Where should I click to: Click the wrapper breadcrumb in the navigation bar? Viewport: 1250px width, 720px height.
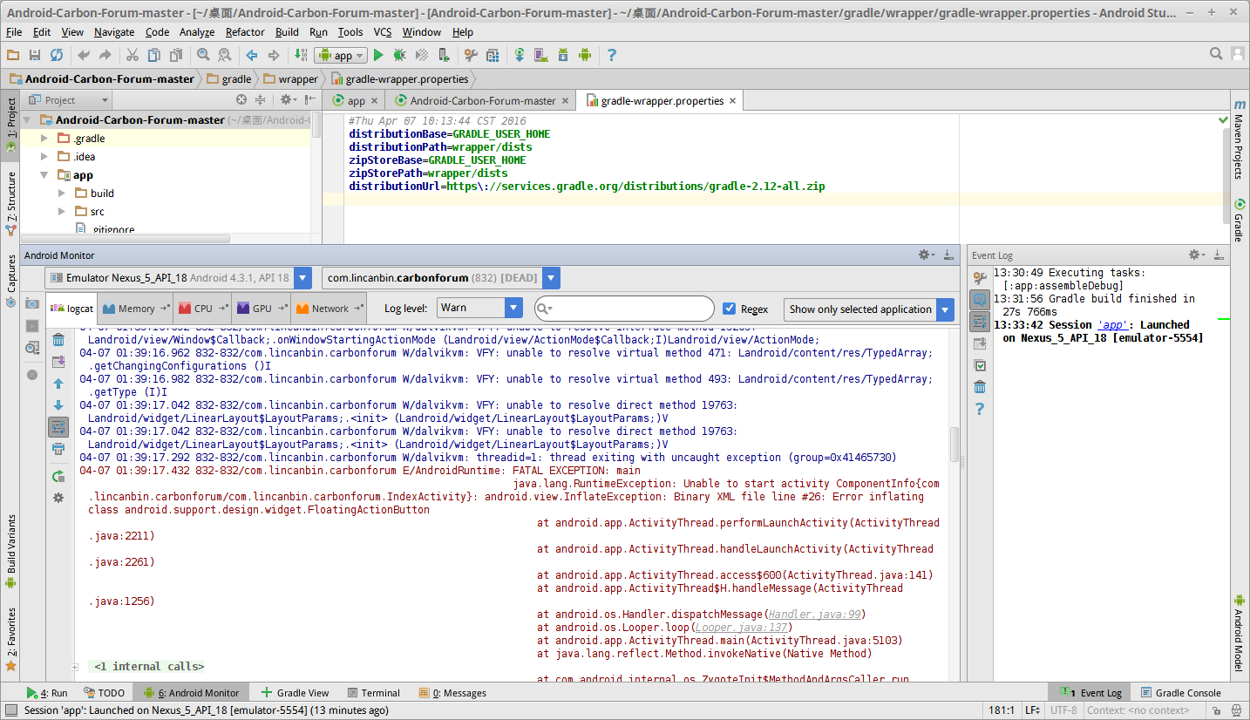tap(290, 78)
